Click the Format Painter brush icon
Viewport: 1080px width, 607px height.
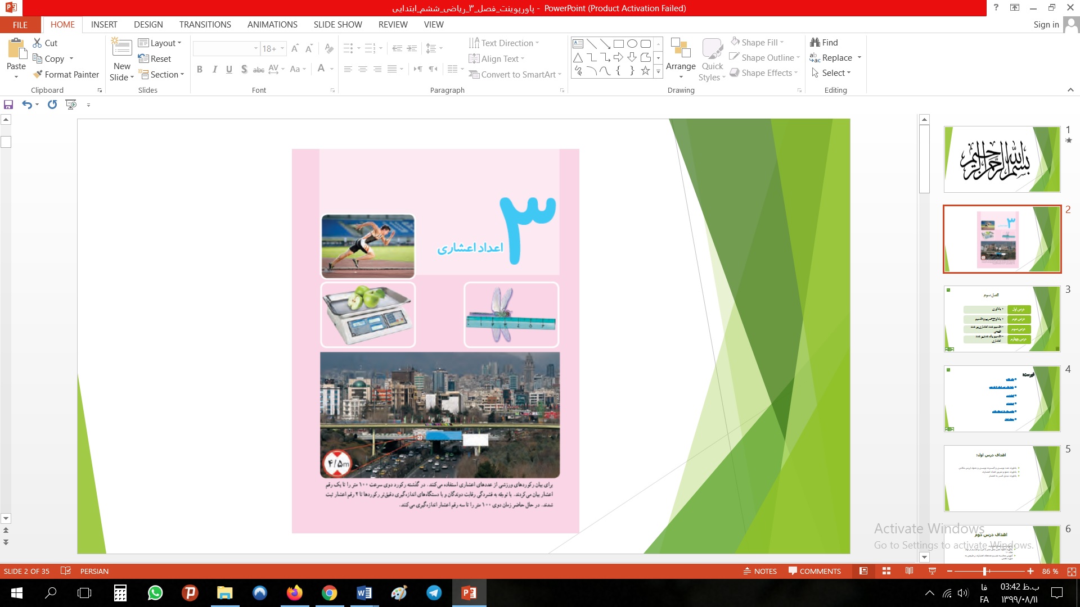pyautogui.click(x=38, y=74)
